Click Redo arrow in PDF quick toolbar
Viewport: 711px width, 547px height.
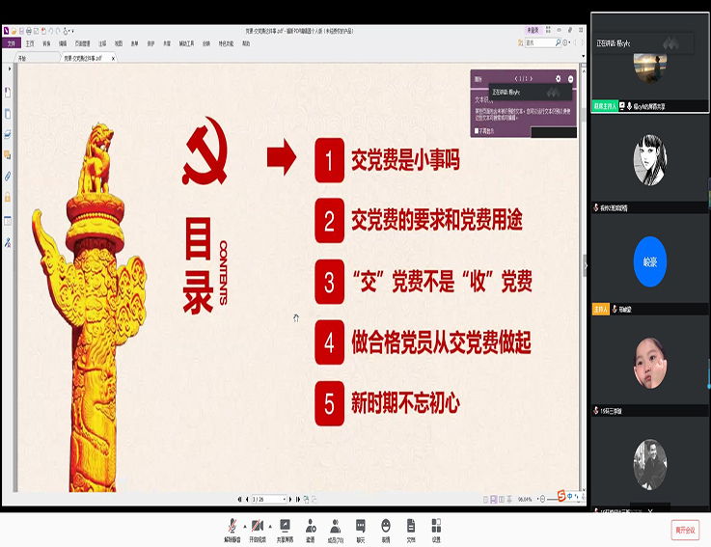58,31
